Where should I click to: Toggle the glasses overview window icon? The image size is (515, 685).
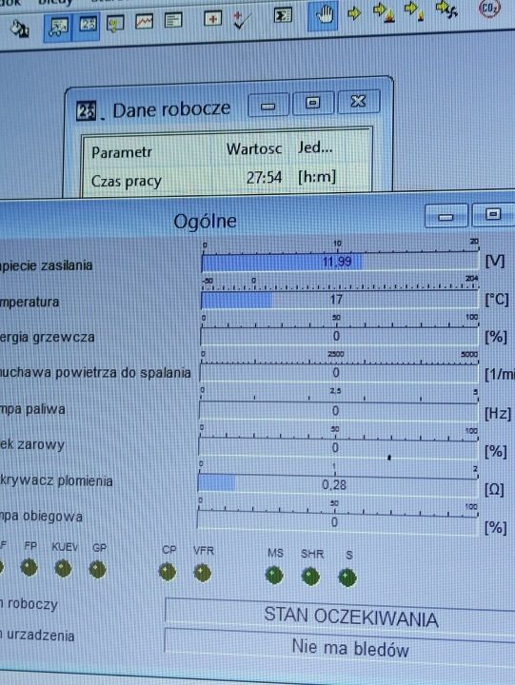click(58, 27)
